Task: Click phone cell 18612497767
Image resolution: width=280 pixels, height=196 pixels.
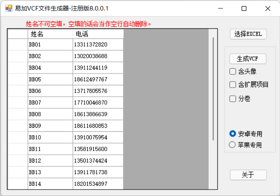Action: click(x=98, y=79)
